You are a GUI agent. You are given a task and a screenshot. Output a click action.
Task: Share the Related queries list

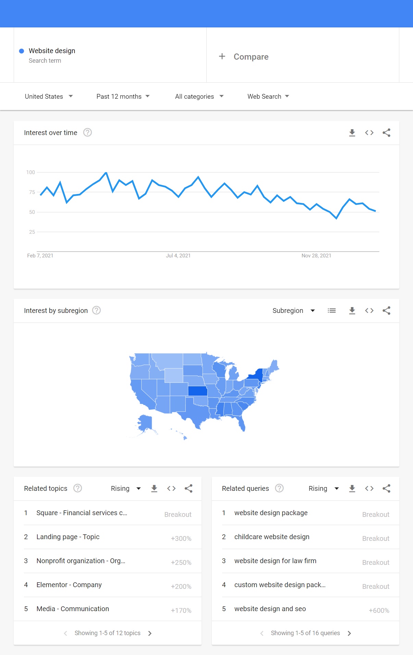(x=387, y=488)
